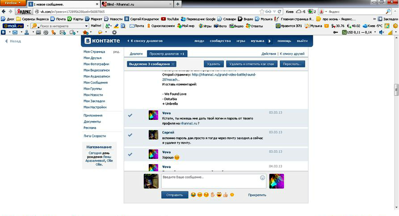399x216 pixels.
Task: Open the Firefox menu button dropdown
Action: coord(13,3)
